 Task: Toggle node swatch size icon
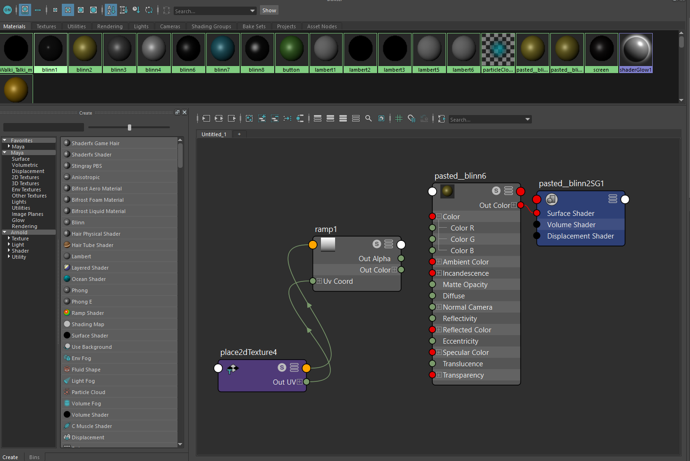[x=381, y=119]
